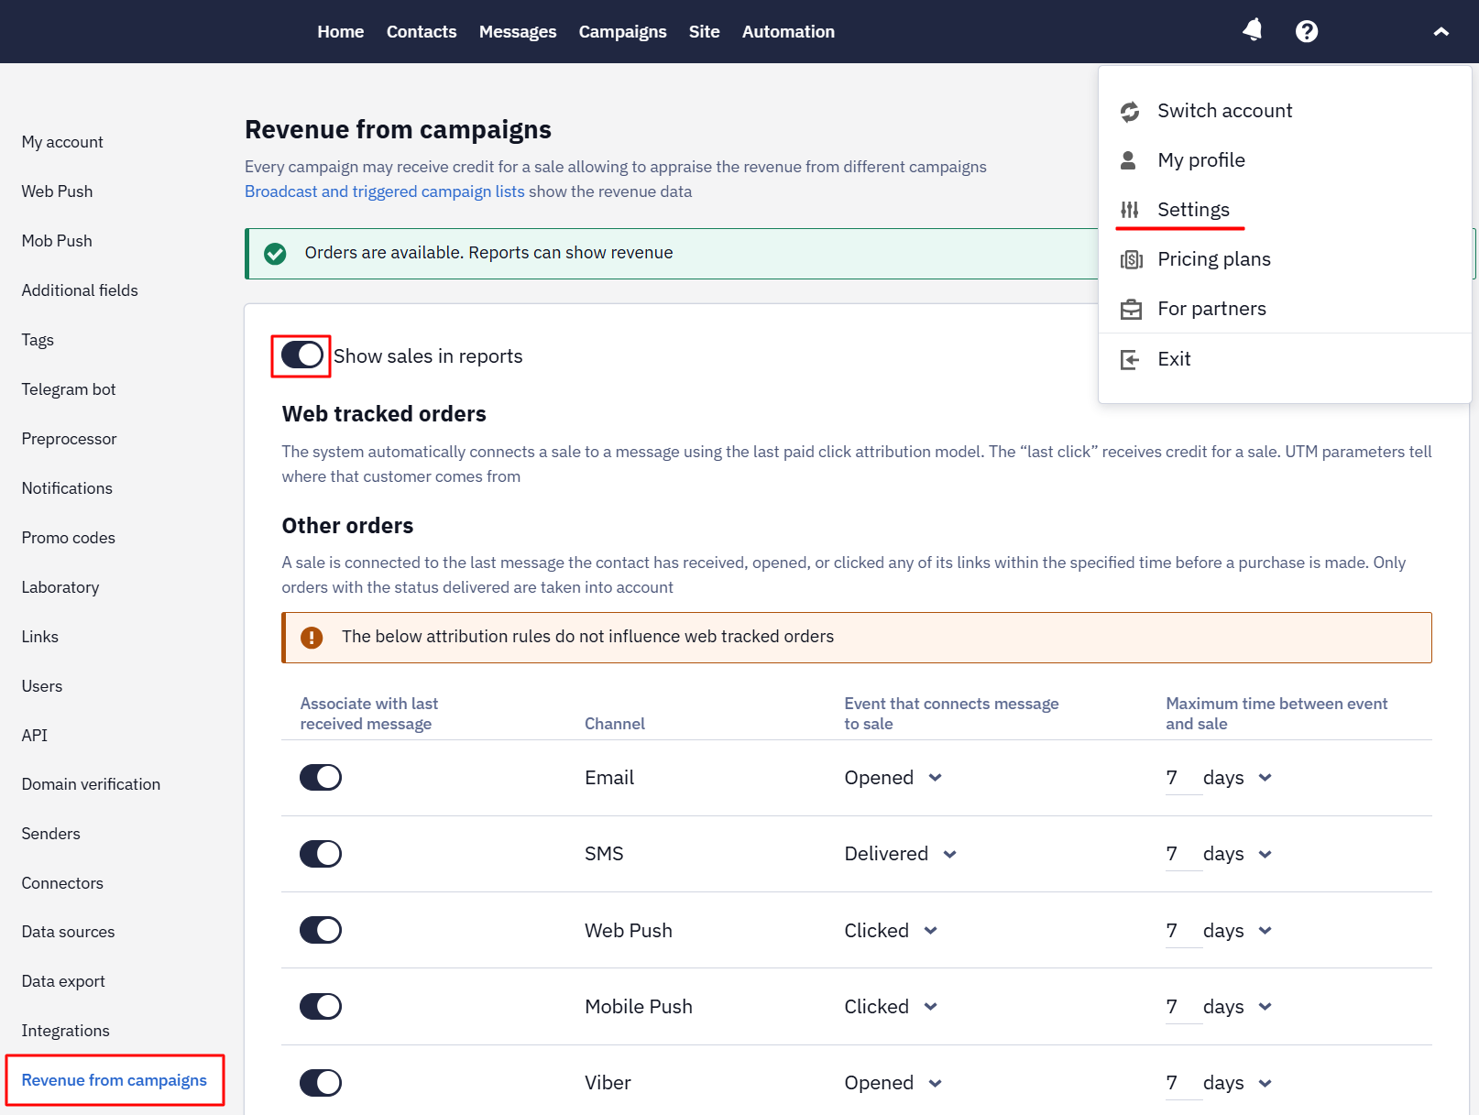Collapse the account menu chevron
The image size is (1479, 1115).
(x=1441, y=31)
